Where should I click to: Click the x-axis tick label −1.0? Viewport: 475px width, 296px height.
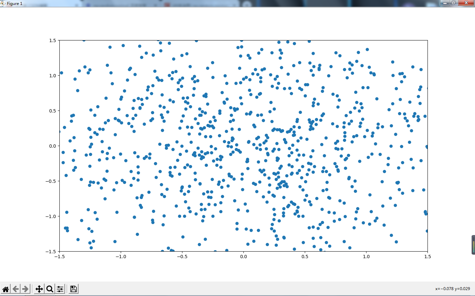[x=121, y=257]
